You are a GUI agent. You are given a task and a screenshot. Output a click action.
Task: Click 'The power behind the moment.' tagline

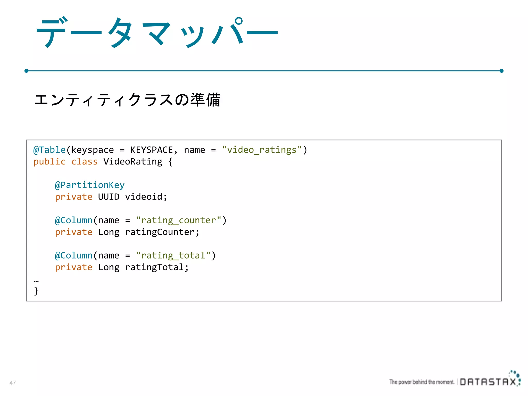(x=422, y=382)
